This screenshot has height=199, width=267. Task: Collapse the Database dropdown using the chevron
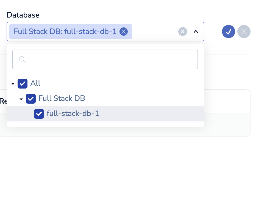pos(196,32)
